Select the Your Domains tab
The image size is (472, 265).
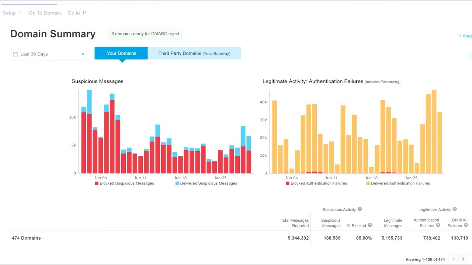pos(121,53)
